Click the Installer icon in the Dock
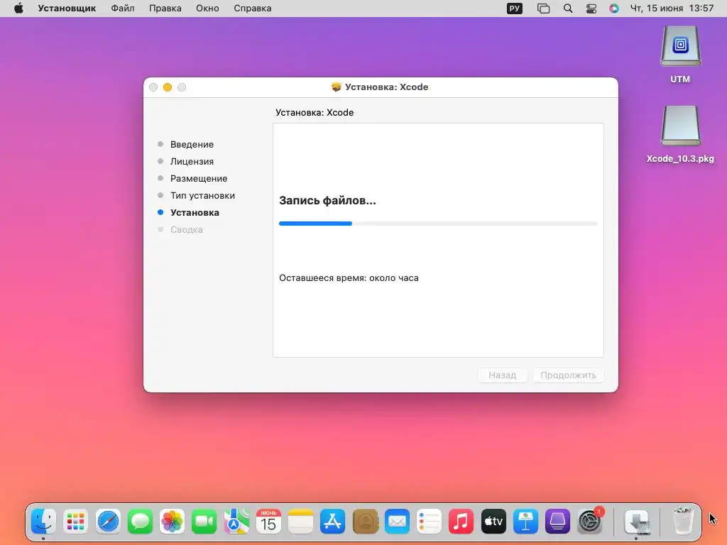 [x=637, y=522]
